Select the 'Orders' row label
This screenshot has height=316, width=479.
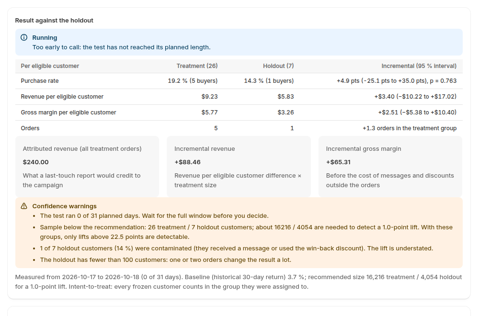pyautogui.click(x=30, y=128)
